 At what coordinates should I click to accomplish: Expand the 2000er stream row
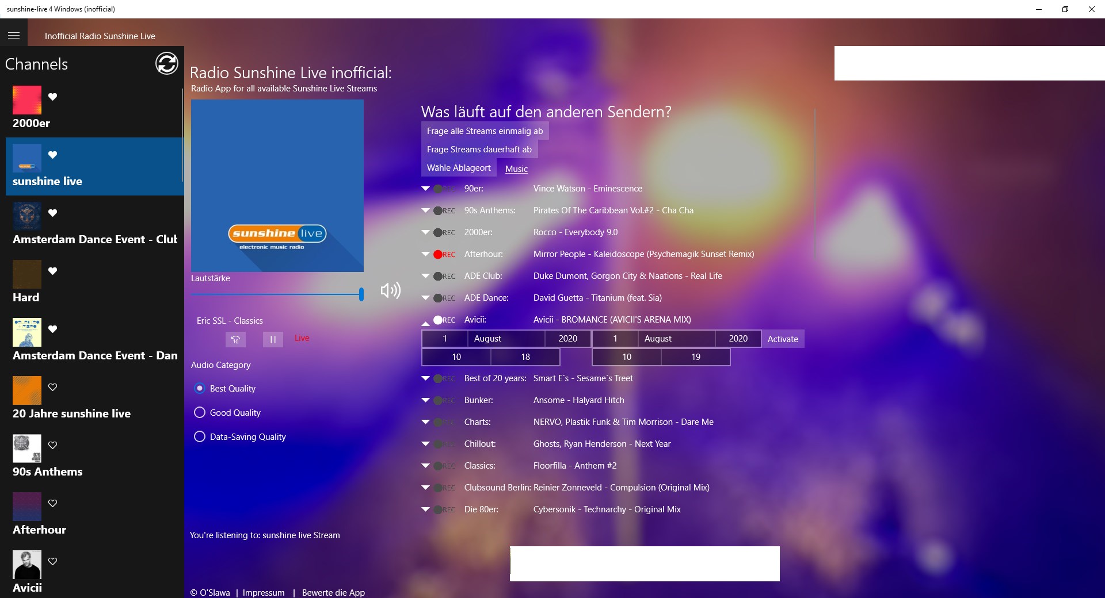[426, 232]
